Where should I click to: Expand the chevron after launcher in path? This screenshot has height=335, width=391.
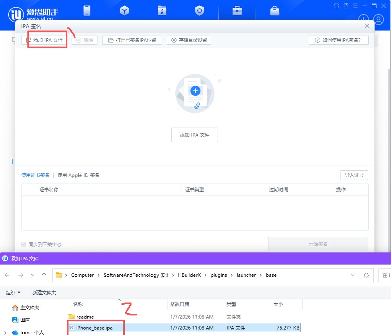[261, 275]
